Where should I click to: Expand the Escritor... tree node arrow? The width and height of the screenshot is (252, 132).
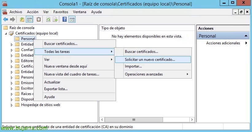coord(12,89)
